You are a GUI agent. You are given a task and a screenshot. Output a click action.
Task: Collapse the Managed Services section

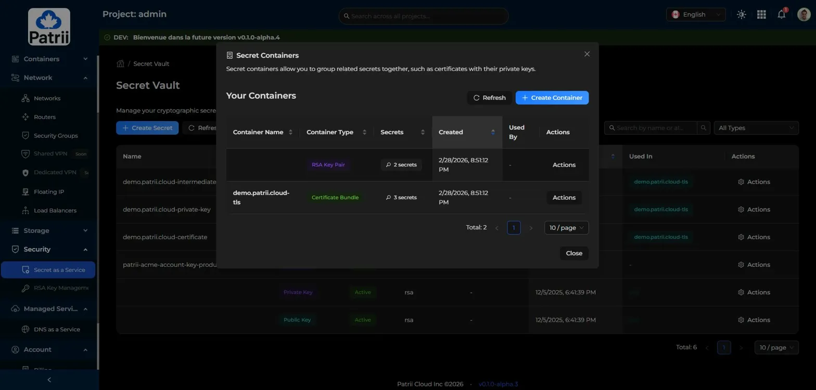(85, 309)
